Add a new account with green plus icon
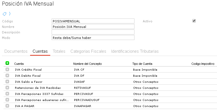This screenshot has height=112, width=217. tap(7, 63)
